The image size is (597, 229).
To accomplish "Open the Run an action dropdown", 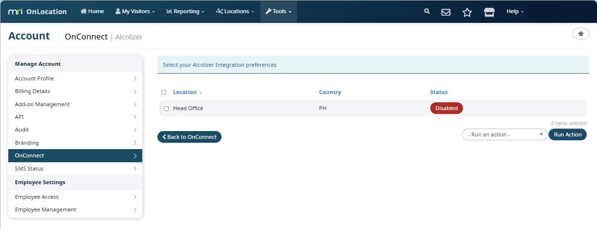I will pyautogui.click(x=505, y=134).
